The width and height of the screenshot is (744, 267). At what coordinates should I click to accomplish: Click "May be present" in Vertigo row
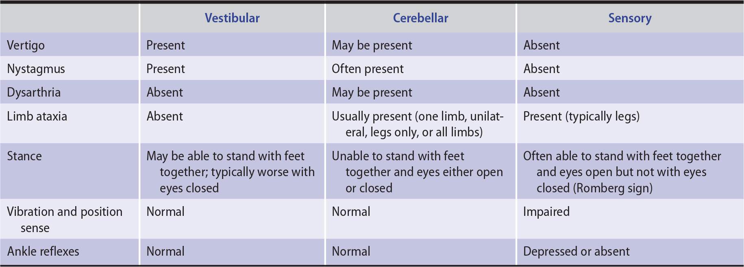pos(372,45)
